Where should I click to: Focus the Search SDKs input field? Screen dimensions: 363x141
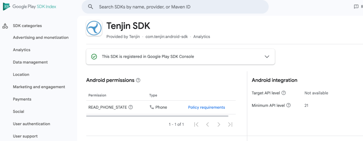[x=175, y=7]
